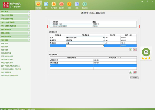Image resolution: width=155 pixels, height=110 pixels.
Task: Open dropdown for 水面 underlay type
Action: click(x=103, y=43)
